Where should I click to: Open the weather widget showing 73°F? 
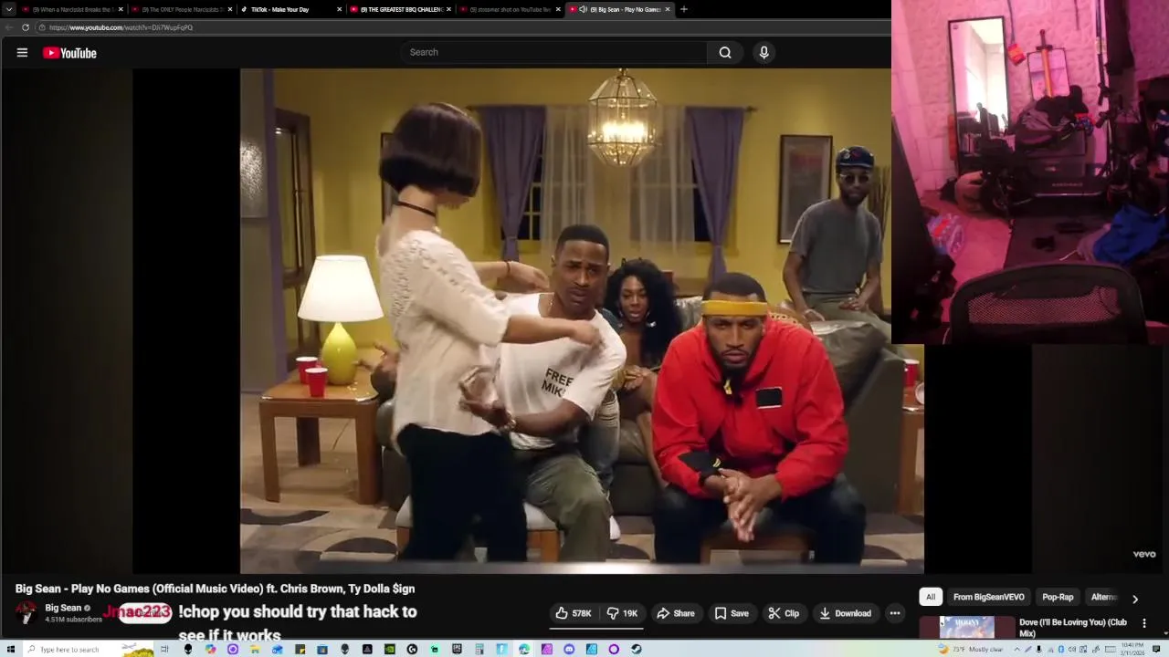972,649
